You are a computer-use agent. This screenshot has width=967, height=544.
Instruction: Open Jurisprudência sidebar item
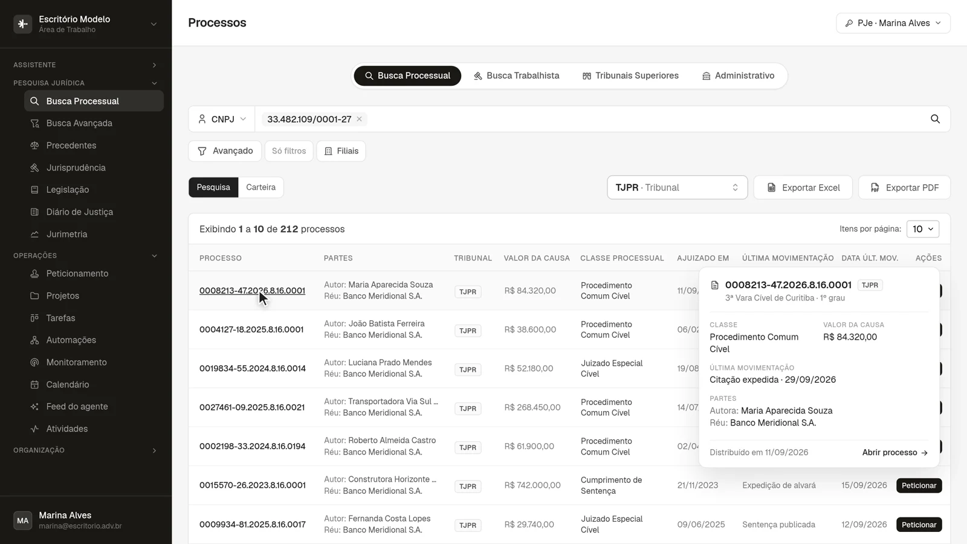point(94,167)
